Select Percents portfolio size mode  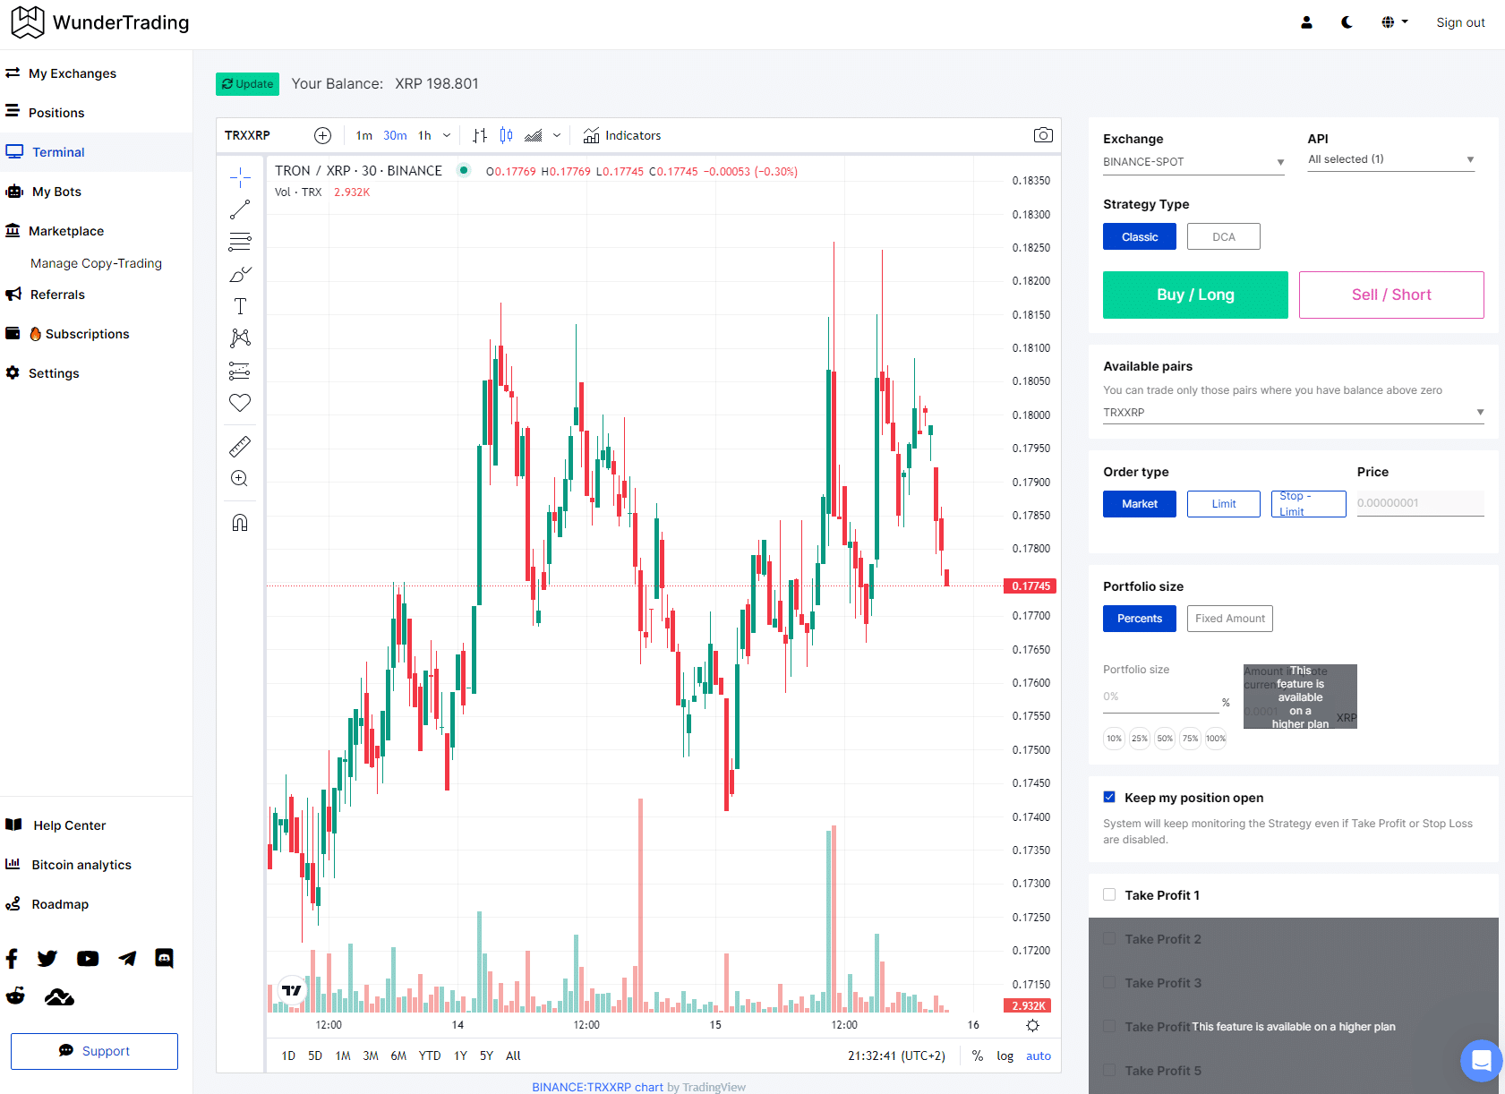[1140, 619]
